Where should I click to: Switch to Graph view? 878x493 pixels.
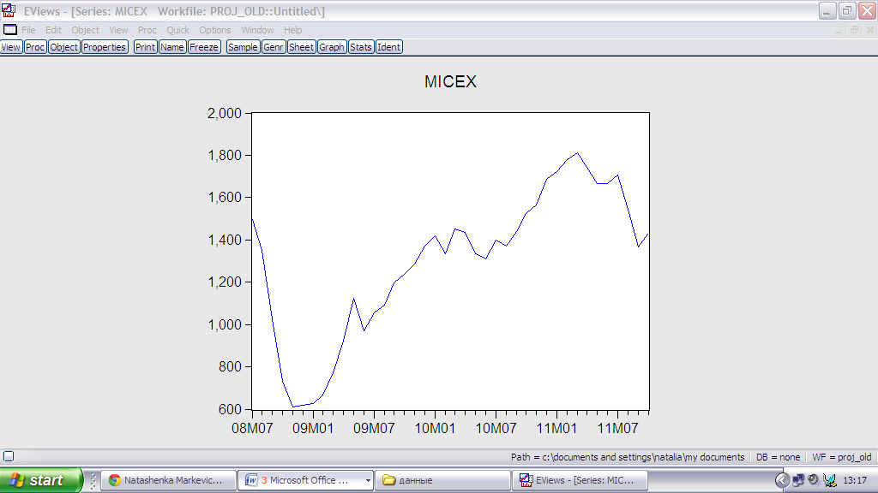[x=332, y=47]
